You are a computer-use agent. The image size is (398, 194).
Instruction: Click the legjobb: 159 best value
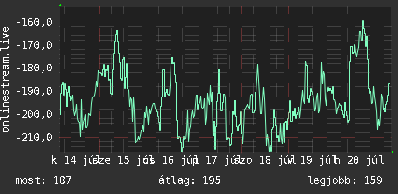(x=345, y=180)
